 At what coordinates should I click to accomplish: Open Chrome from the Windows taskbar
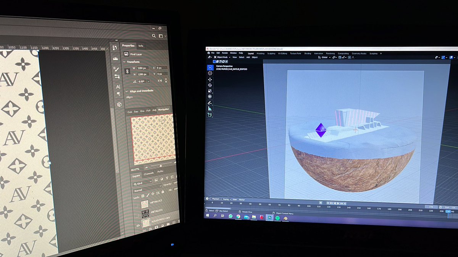coord(238,216)
